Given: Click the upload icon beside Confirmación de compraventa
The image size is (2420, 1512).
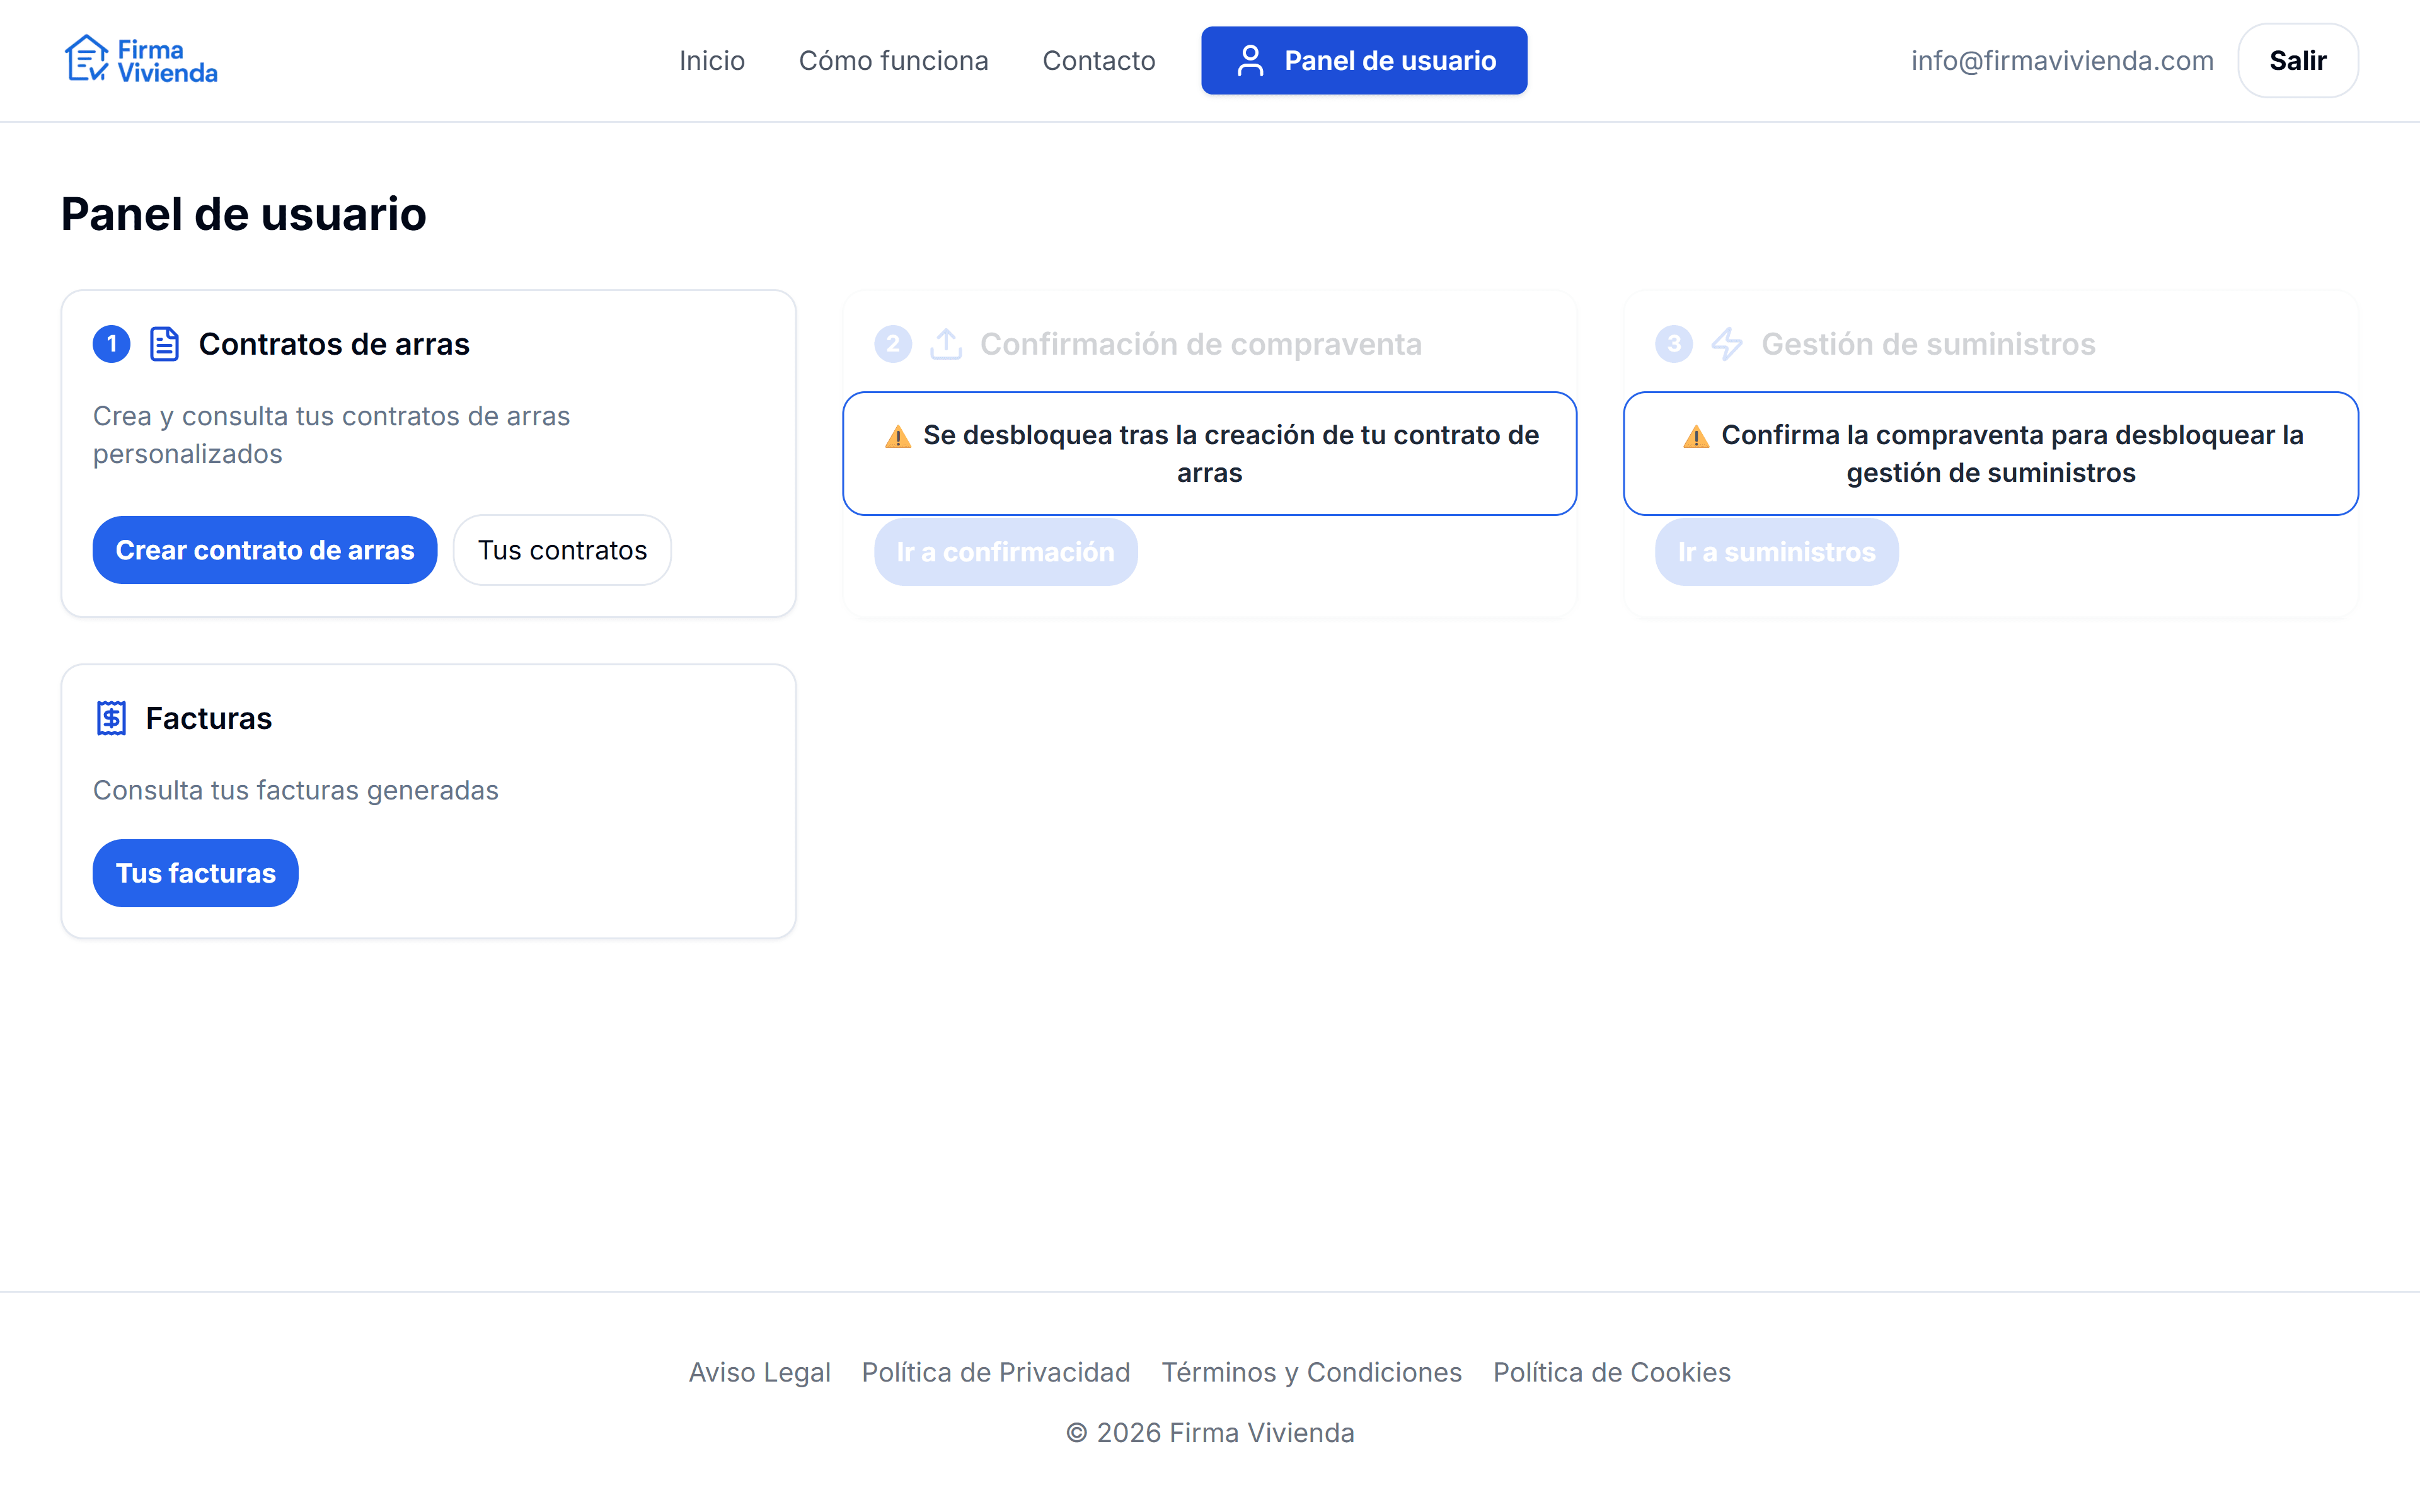Looking at the screenshot, I should (945, 344).
